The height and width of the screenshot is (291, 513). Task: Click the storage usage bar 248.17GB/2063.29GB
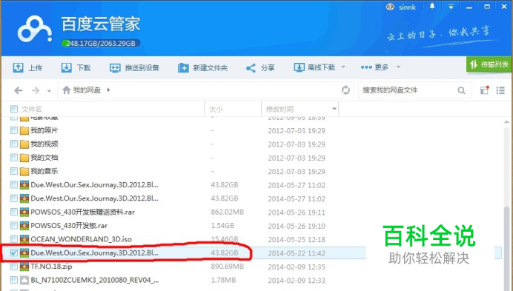click(101, 43)
